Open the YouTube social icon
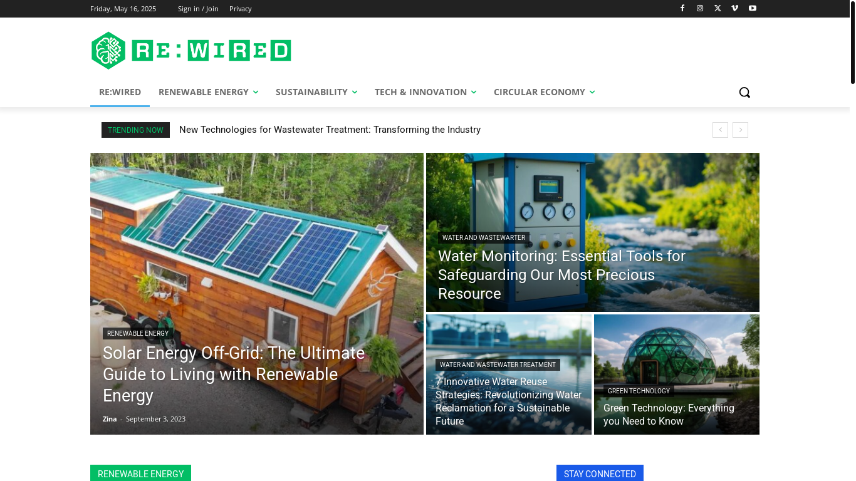Screen dimensions: 856x481 coord(753,8)
